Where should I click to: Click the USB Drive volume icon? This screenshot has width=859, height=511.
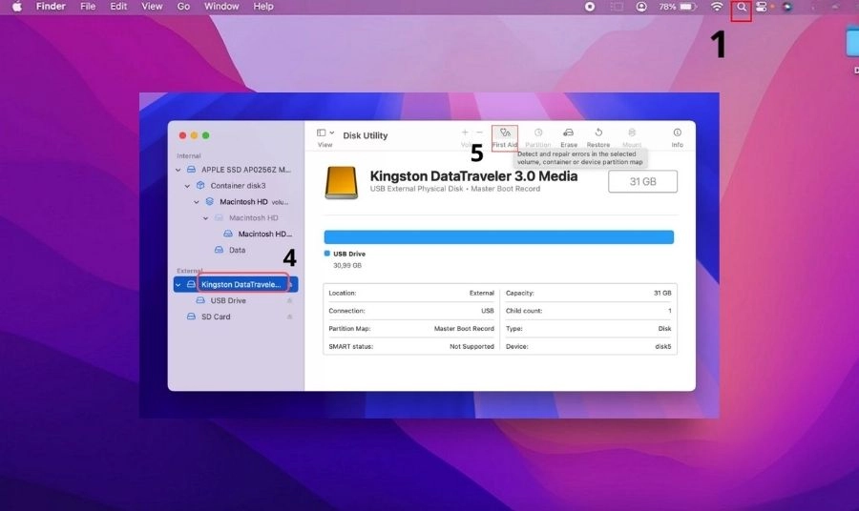(x=200, y=300)
